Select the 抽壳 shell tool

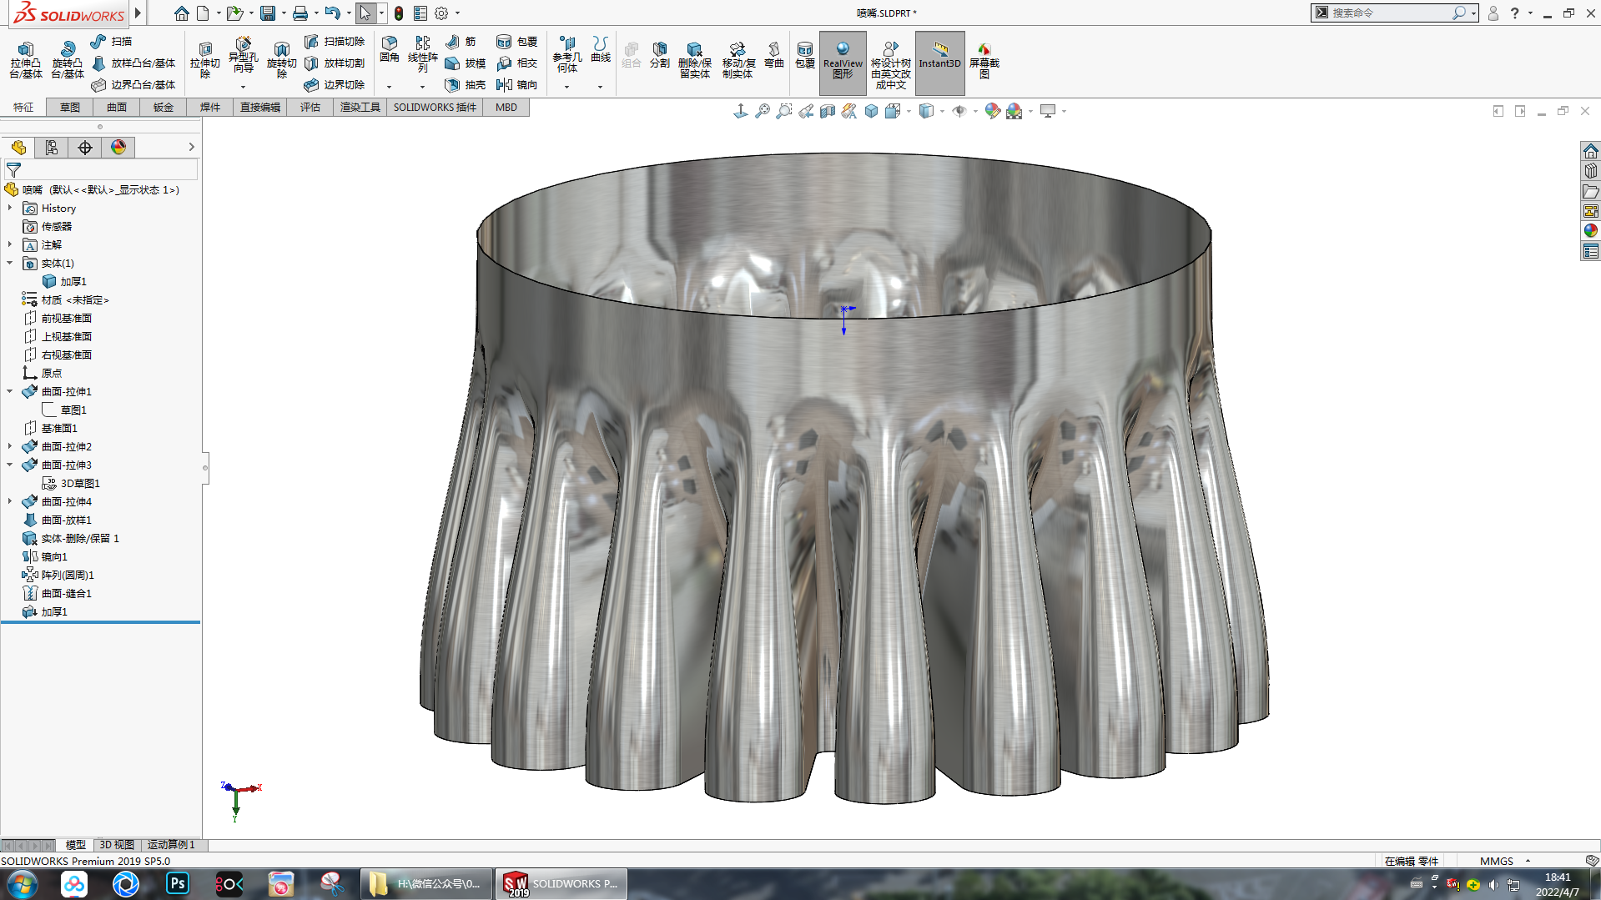pyautogui.click(x=466, y=84)
